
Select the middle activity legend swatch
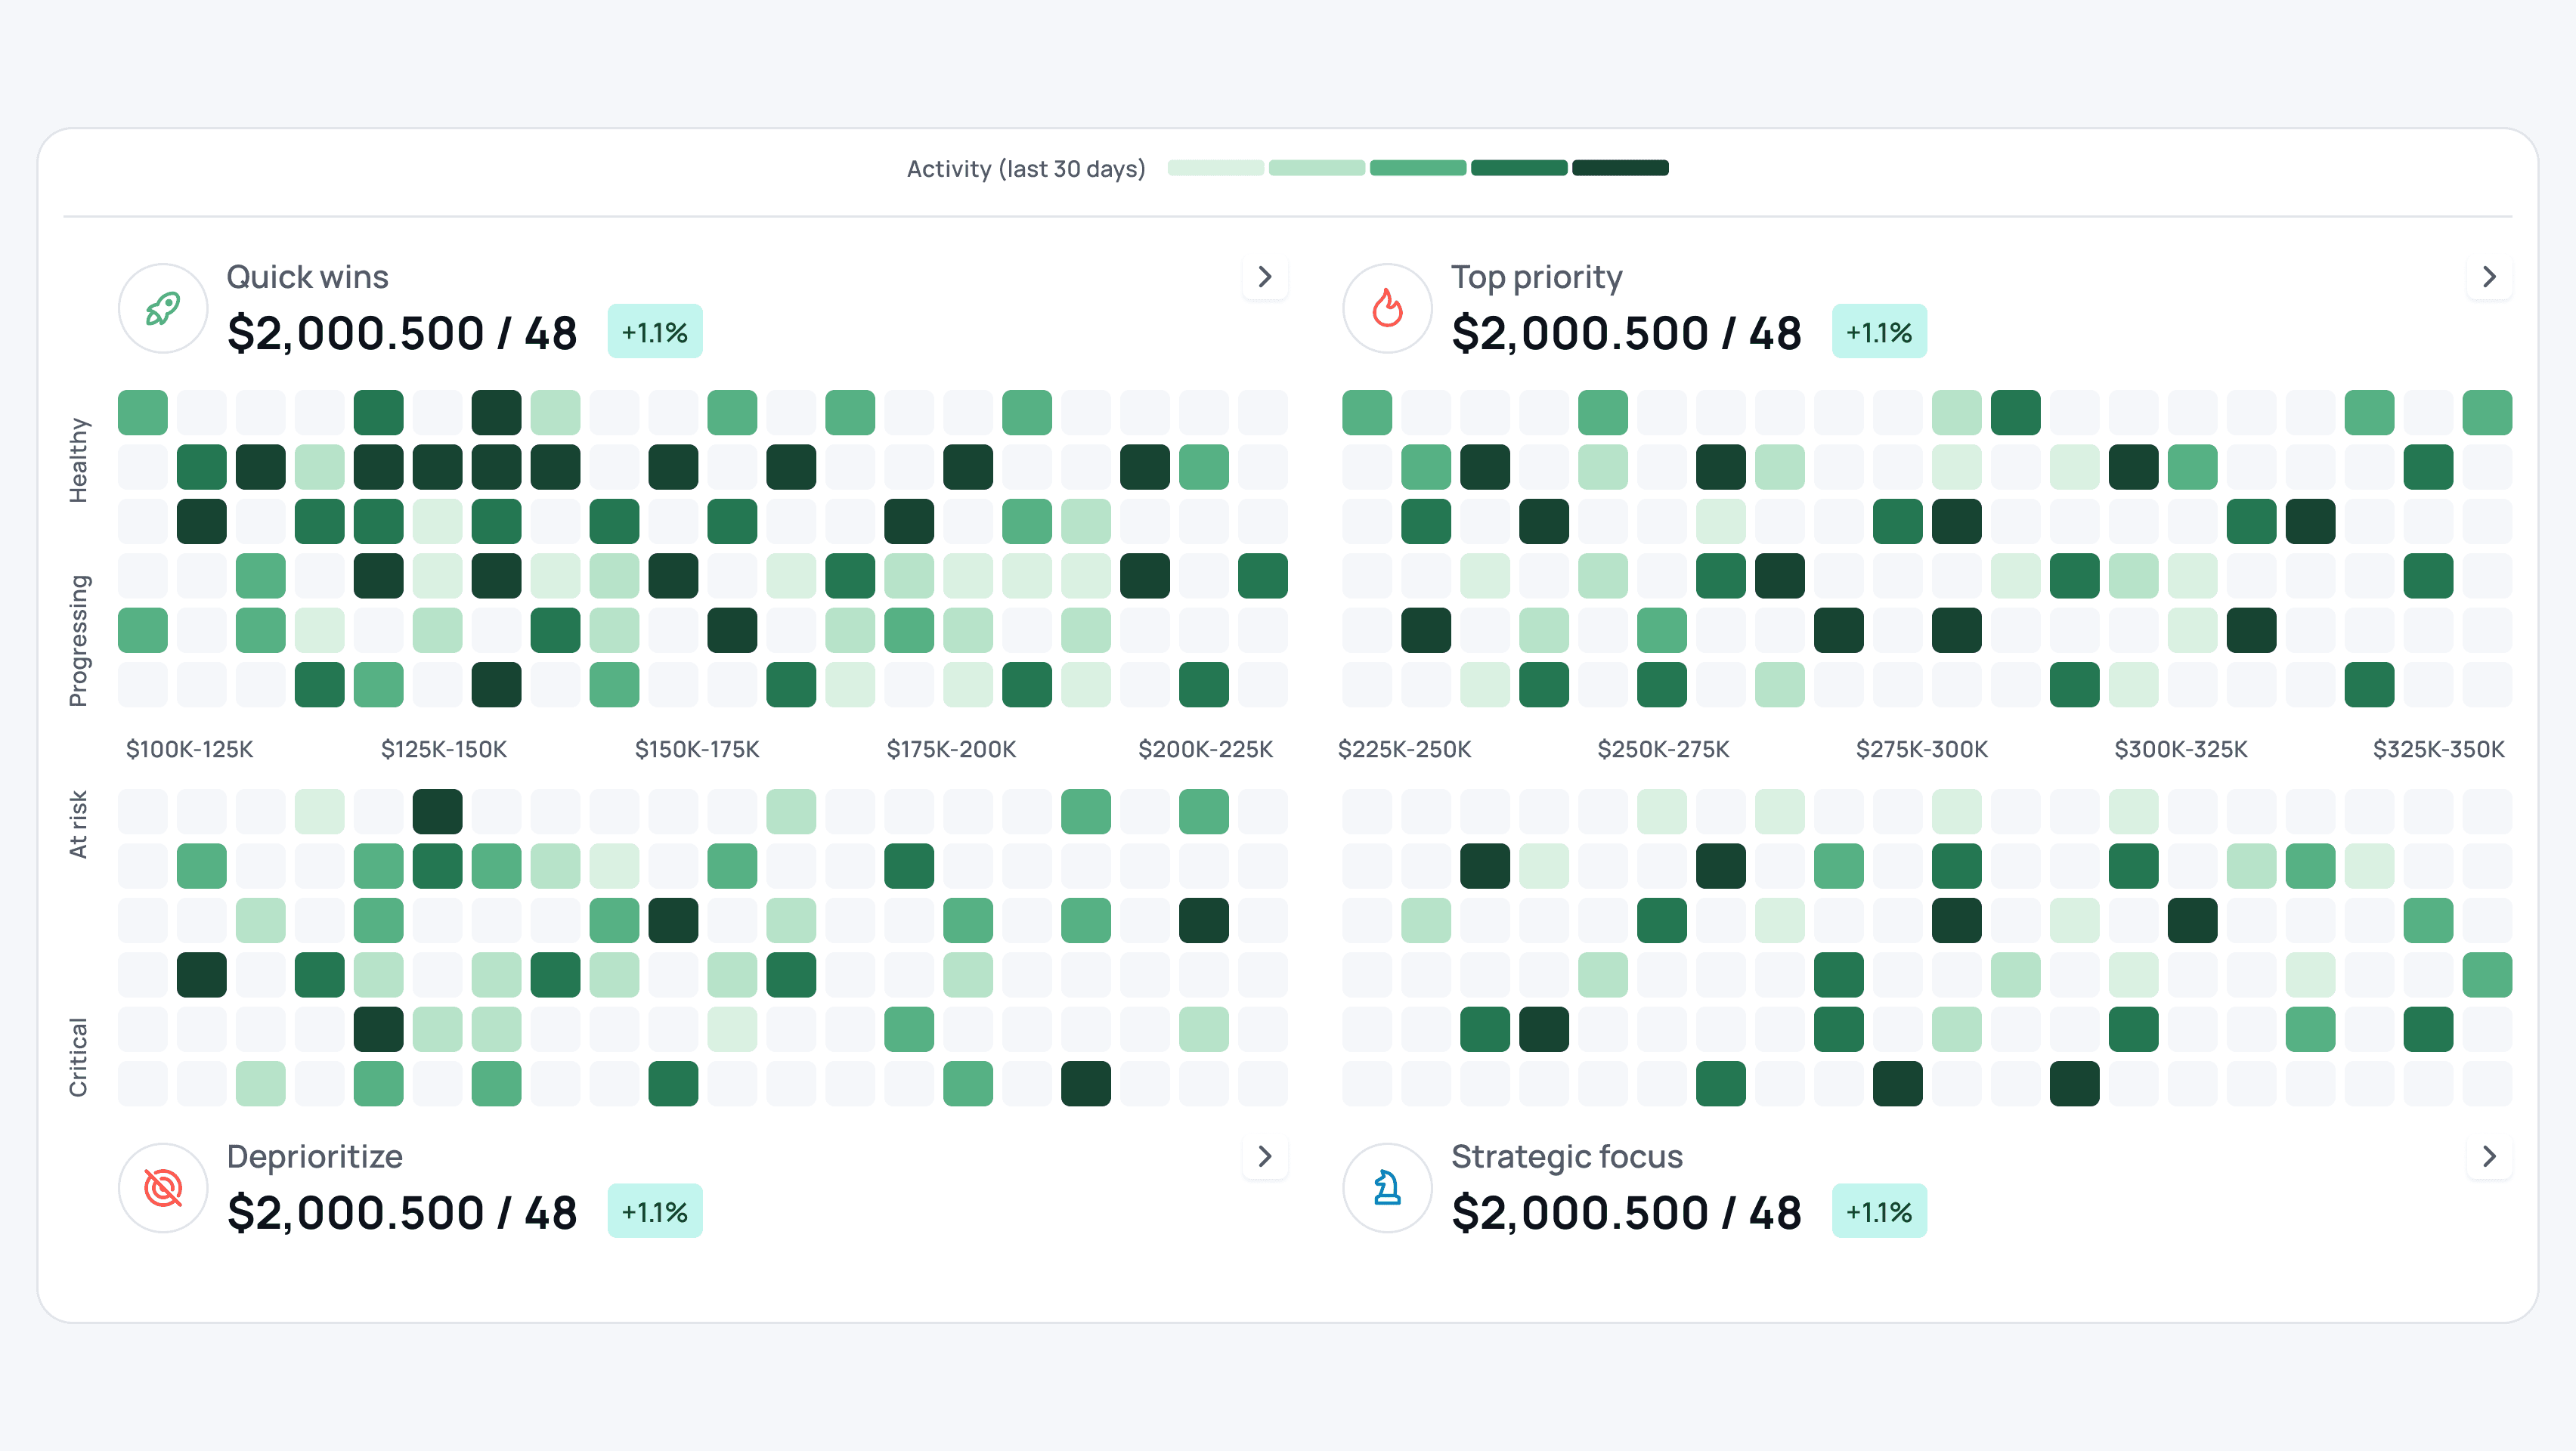(x=1417, y=168)
